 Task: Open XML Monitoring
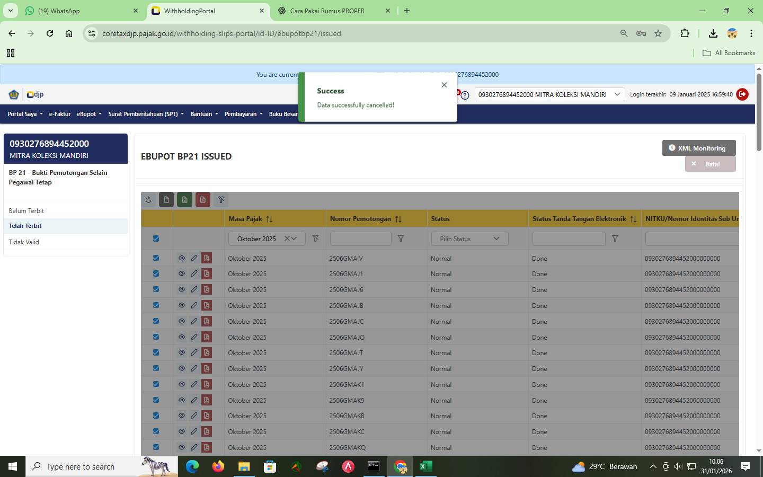pos(698,148)
